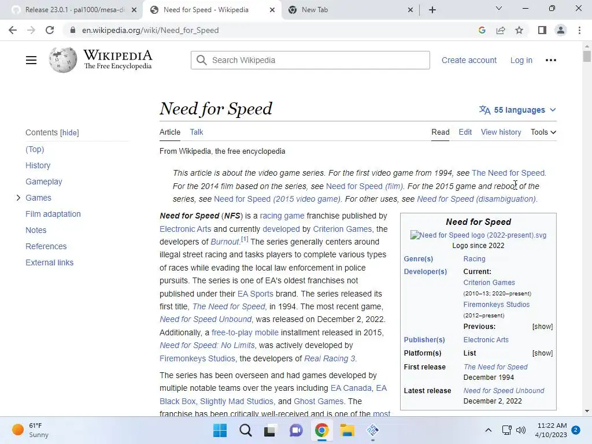The height and width of the screenshot is (444, 592).
Task: Open Criterion Games link in infobox
Action: click(x=489, y=282)
